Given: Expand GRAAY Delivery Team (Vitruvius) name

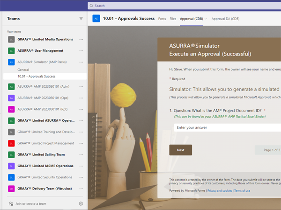Looking at the screenshot, I should tap(44, 189).
